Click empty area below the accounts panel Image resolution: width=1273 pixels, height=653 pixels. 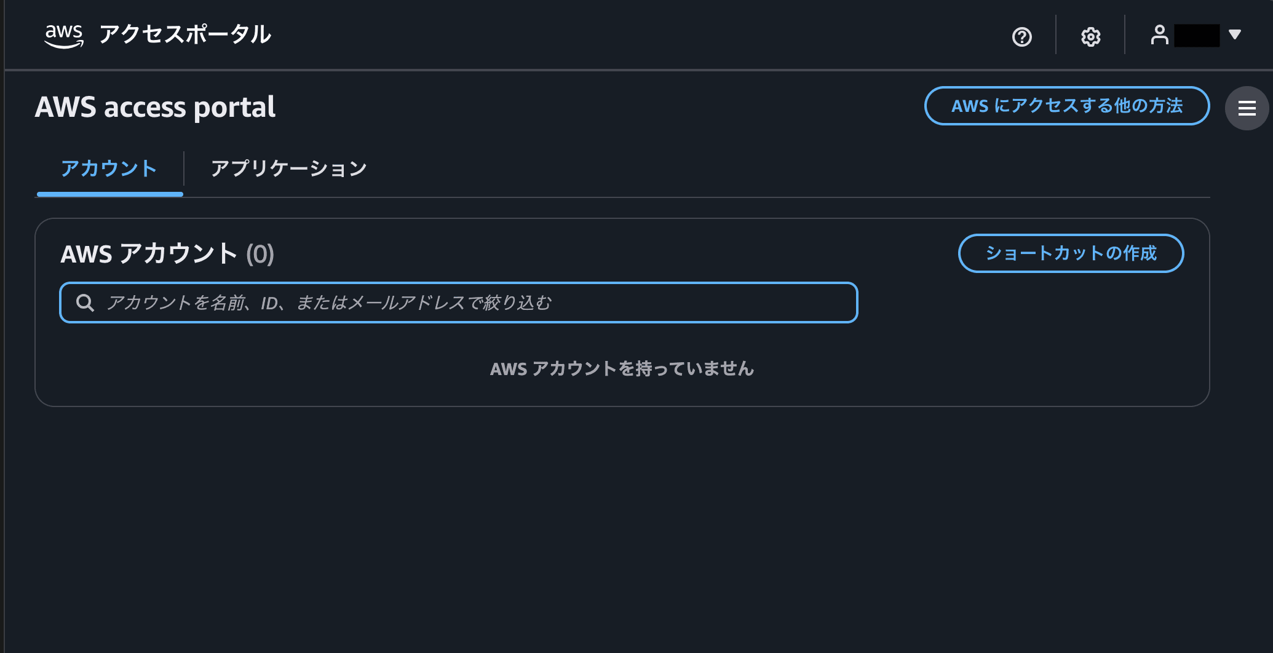[621, 529]
